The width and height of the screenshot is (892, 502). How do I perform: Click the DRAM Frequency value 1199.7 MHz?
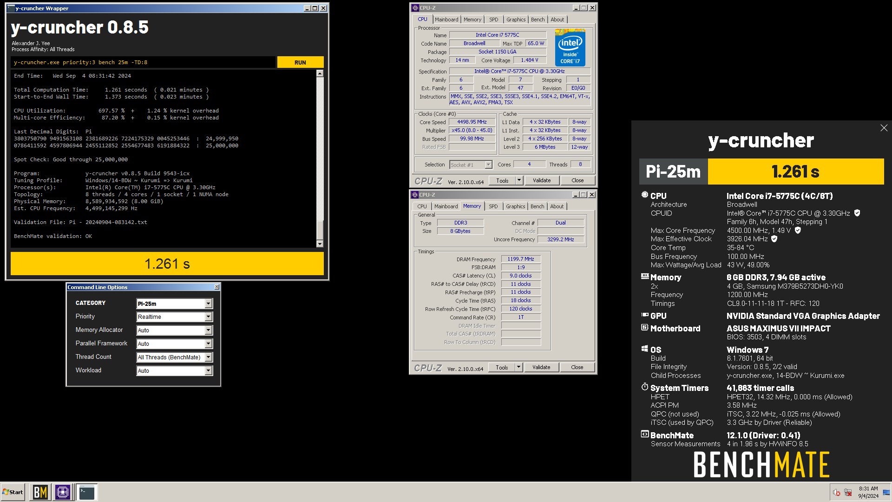[x=521, y=259]
